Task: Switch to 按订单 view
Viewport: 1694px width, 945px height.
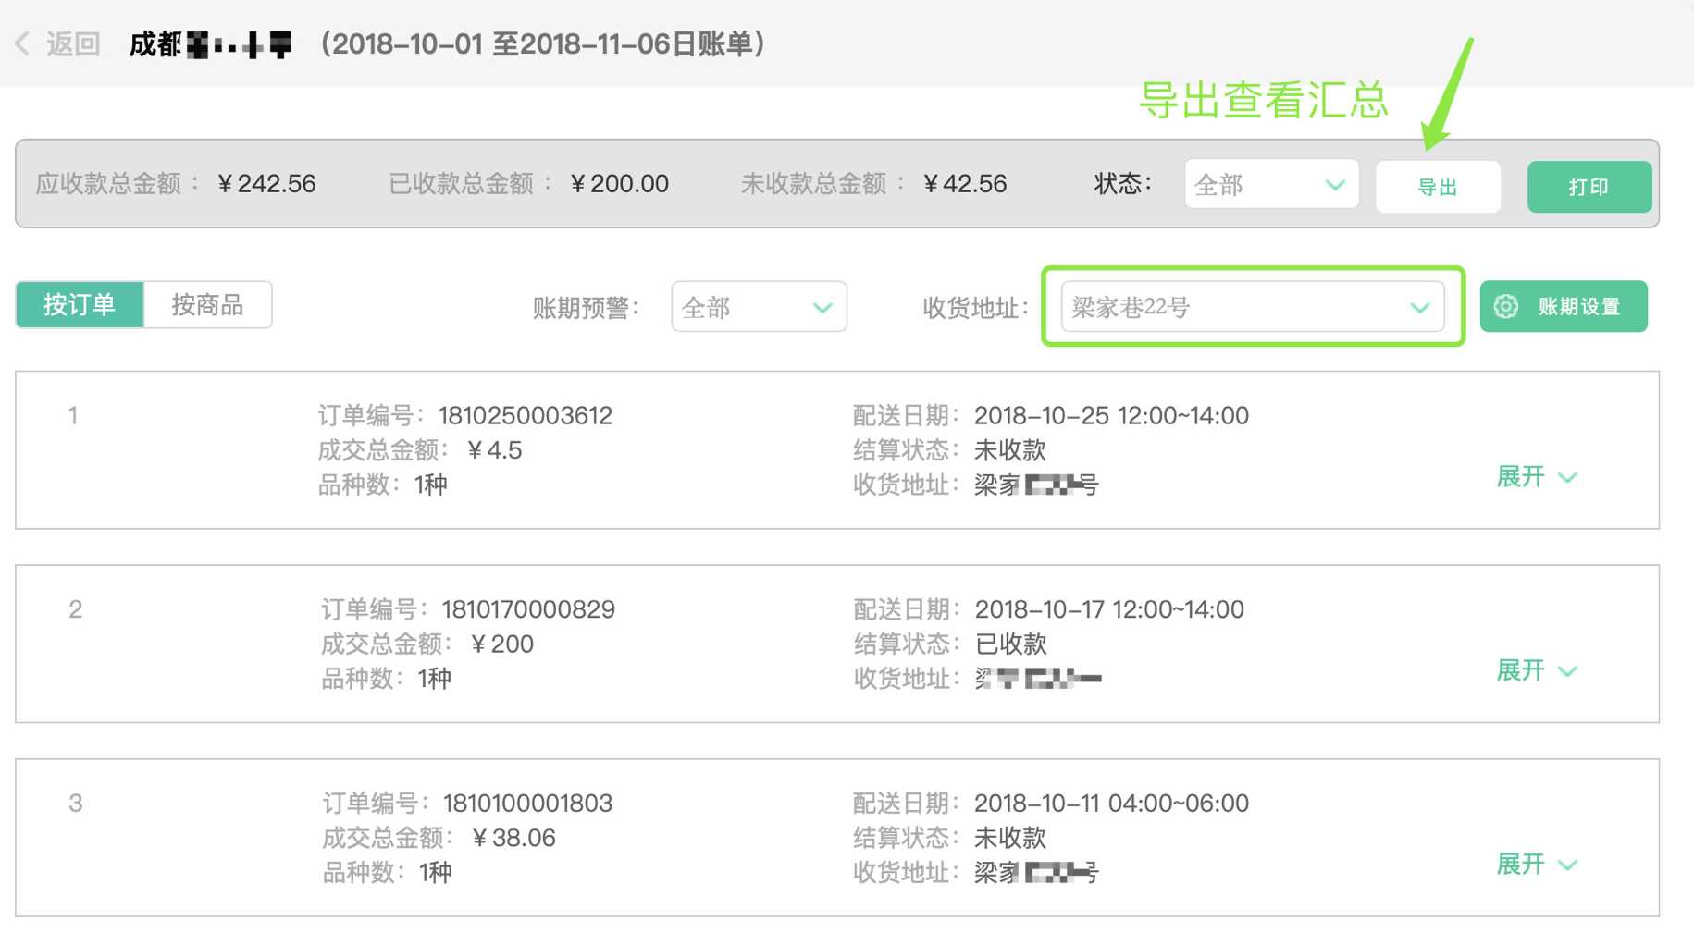Action: (80, 305)
